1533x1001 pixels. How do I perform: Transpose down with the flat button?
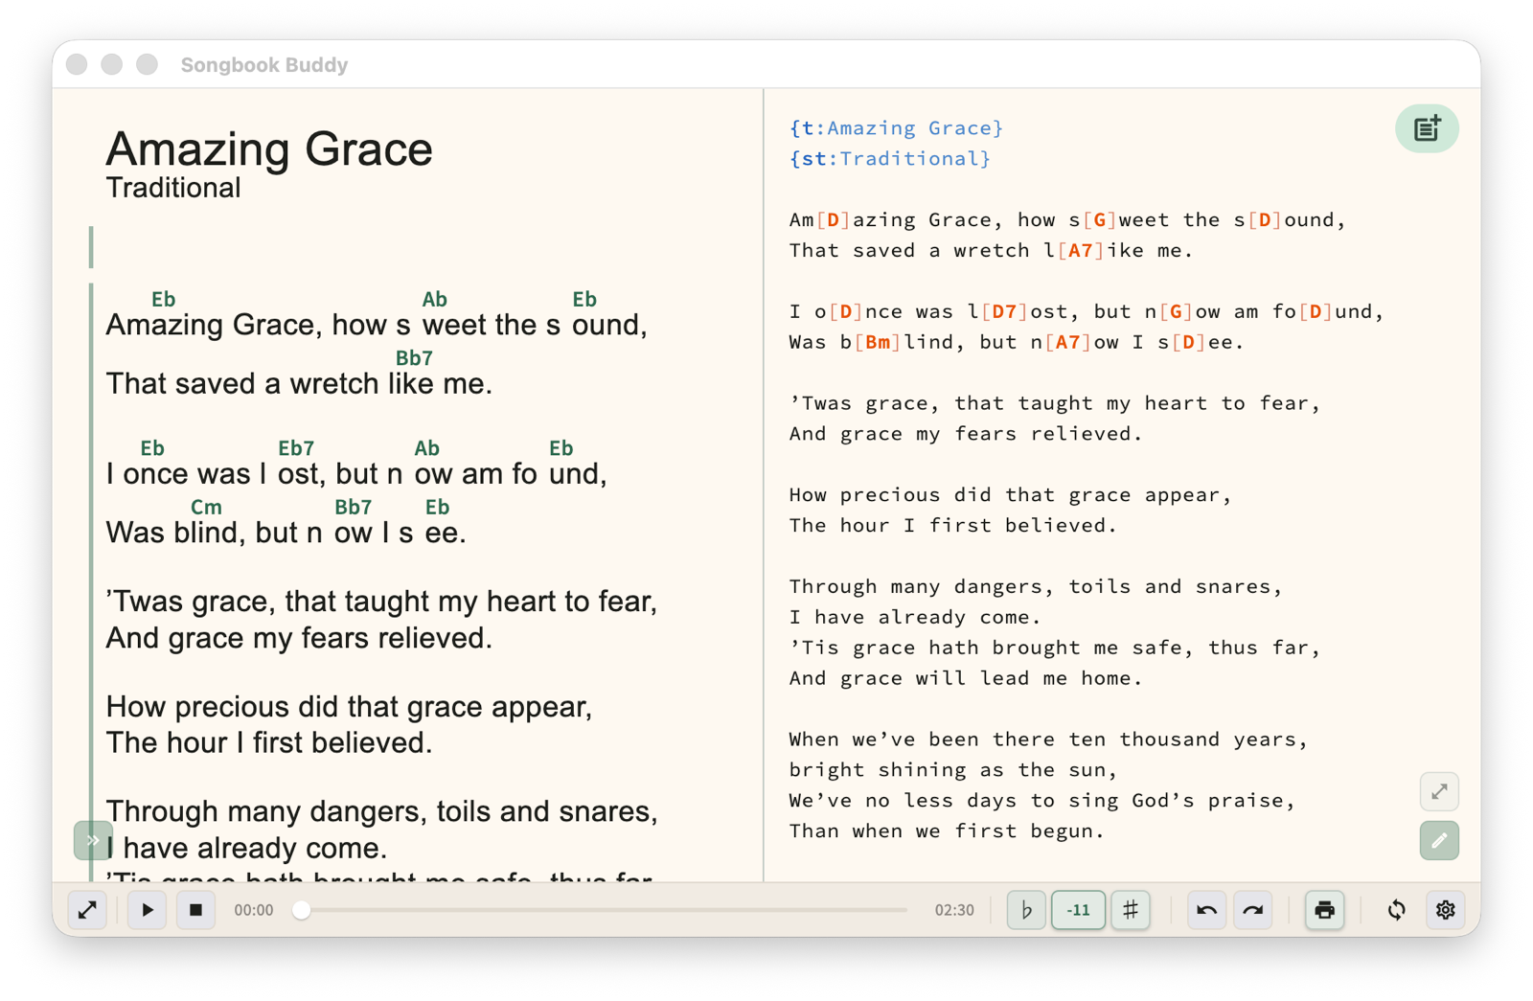(x=1026, y=910)
